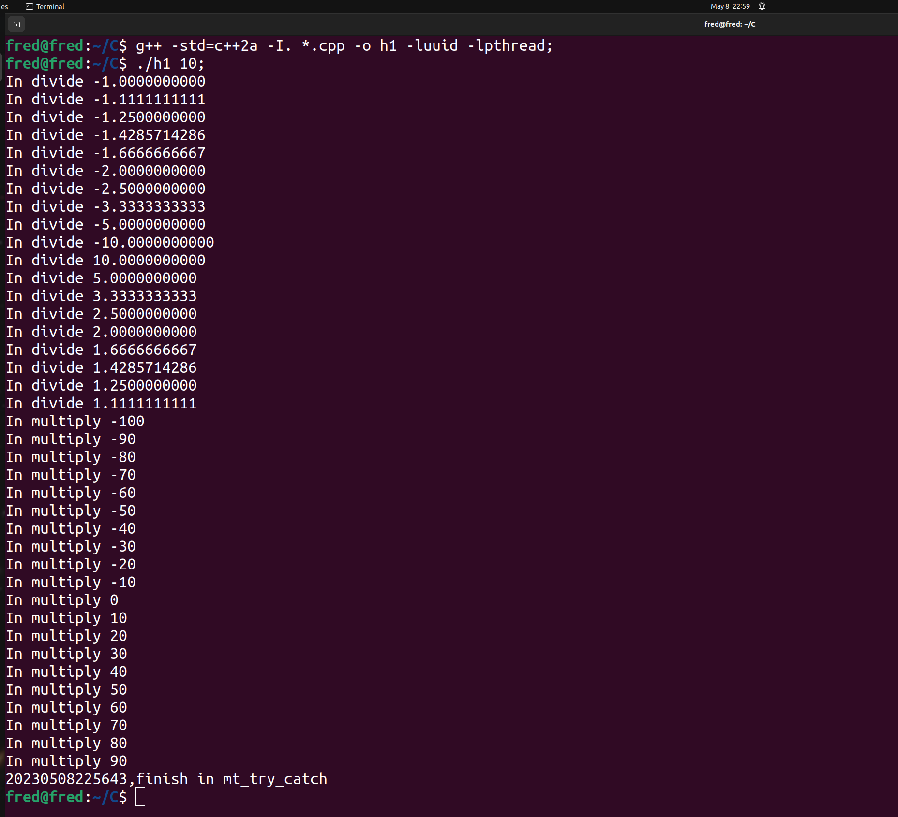The width and height of the screenshot is (898, 817).
Task: Click the '20230508225643,finish in mt_try_catch' line
Action: tap(166, 779)
